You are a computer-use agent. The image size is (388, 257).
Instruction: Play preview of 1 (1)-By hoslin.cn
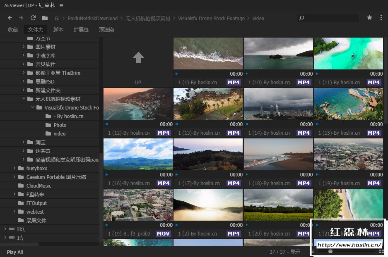point(177,74)
